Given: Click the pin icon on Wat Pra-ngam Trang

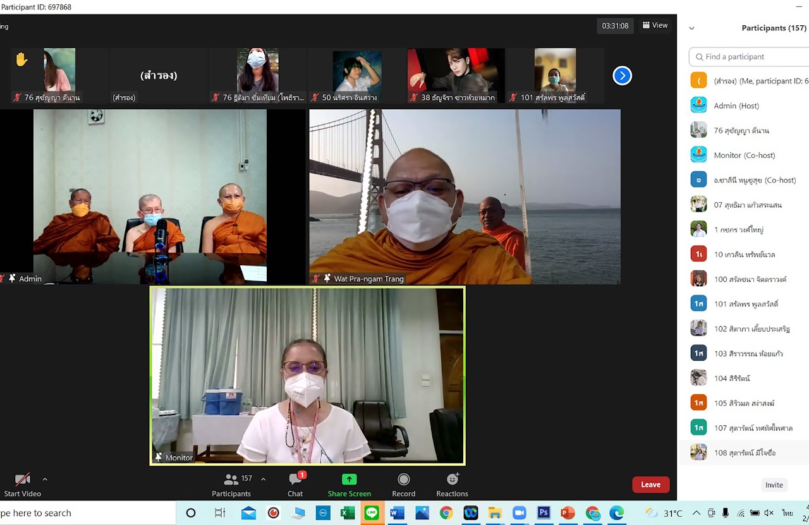Looking at the screenshot, I should point(327,279).
